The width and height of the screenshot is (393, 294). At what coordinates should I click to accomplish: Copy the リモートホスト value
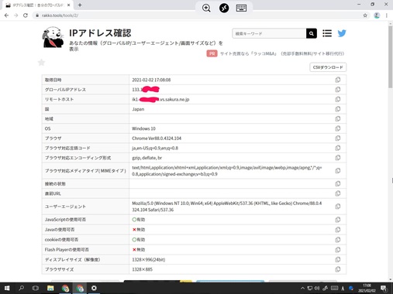click(338, 99)
